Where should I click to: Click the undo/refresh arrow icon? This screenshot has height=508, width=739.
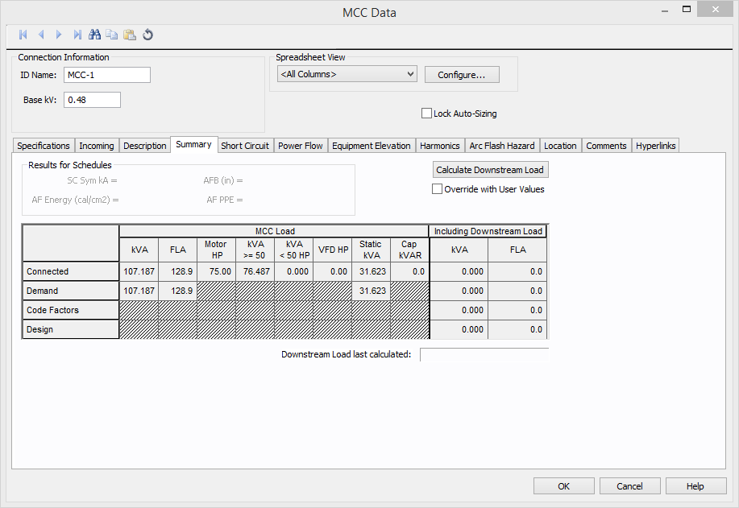pos(148,35)
